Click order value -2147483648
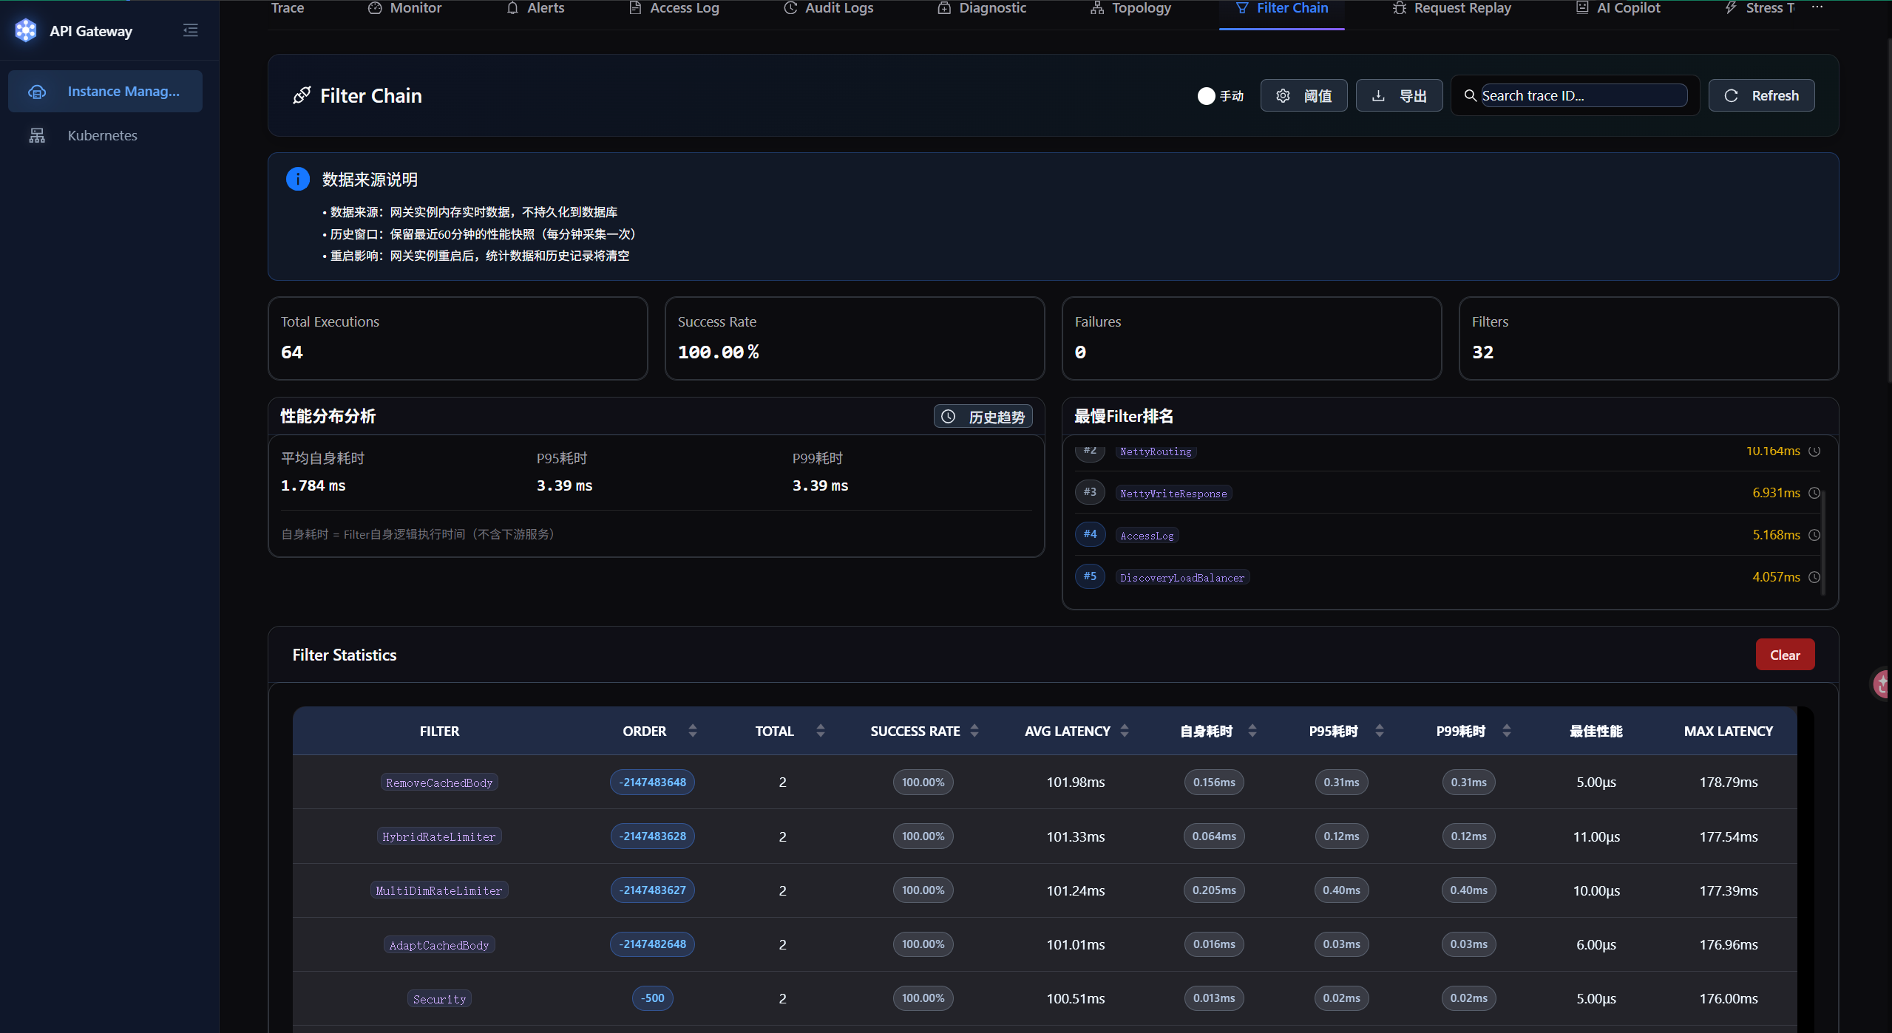The width and height of the screenshot is (1892, 1033). click(x=652, y=783)
